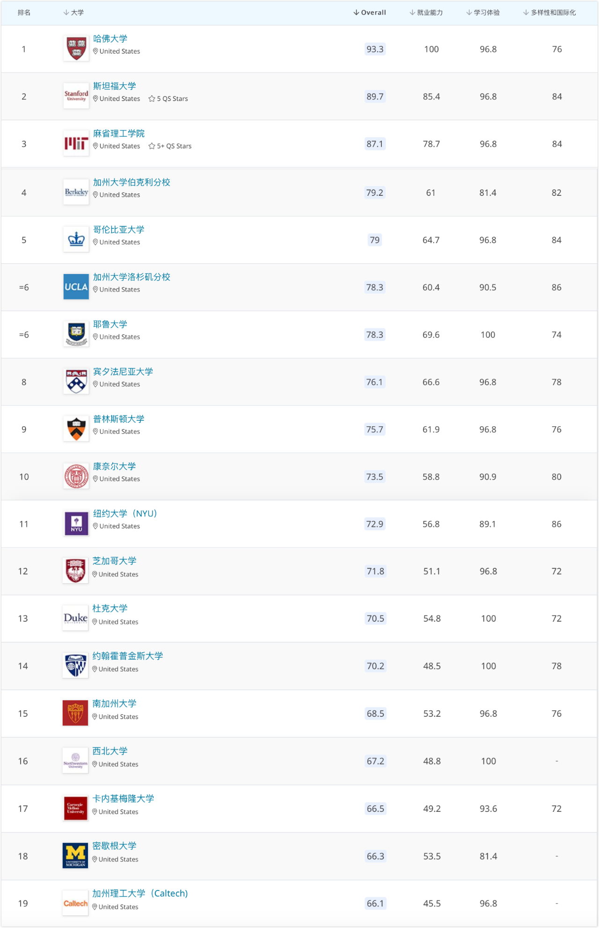Click the UCLA blue logo
The height and width of the screenshot is (928, 599).
(76, 287)
